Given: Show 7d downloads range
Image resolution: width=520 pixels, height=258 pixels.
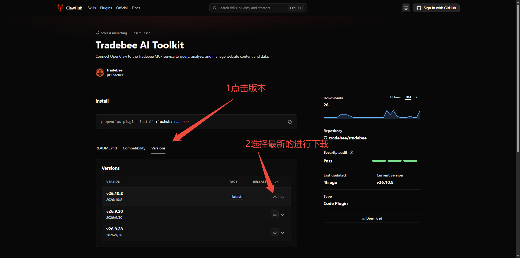Looking at the screenshot, I should (417, 97).
